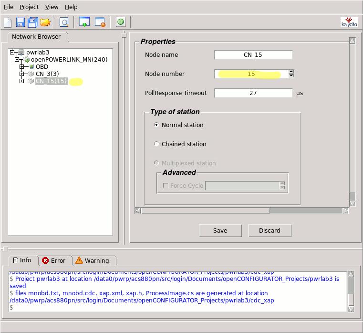This screenshot has height=333, width=363.
Task: Click the 'files mnobd.txt' console message
Action: [x=142, y=297]
